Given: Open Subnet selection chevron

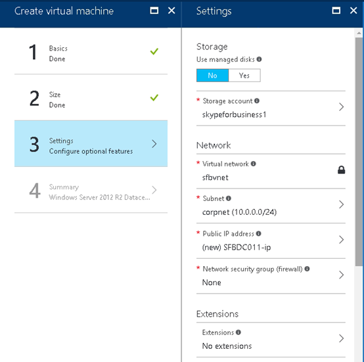Looking at the screenshot, I should tap(341, 204).
